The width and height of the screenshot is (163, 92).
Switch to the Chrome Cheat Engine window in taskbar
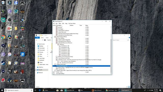[x=112, y=90]
